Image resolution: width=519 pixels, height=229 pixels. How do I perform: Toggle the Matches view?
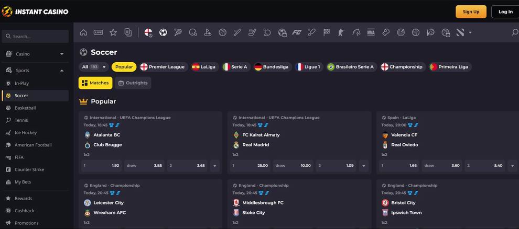coord(95,83)
